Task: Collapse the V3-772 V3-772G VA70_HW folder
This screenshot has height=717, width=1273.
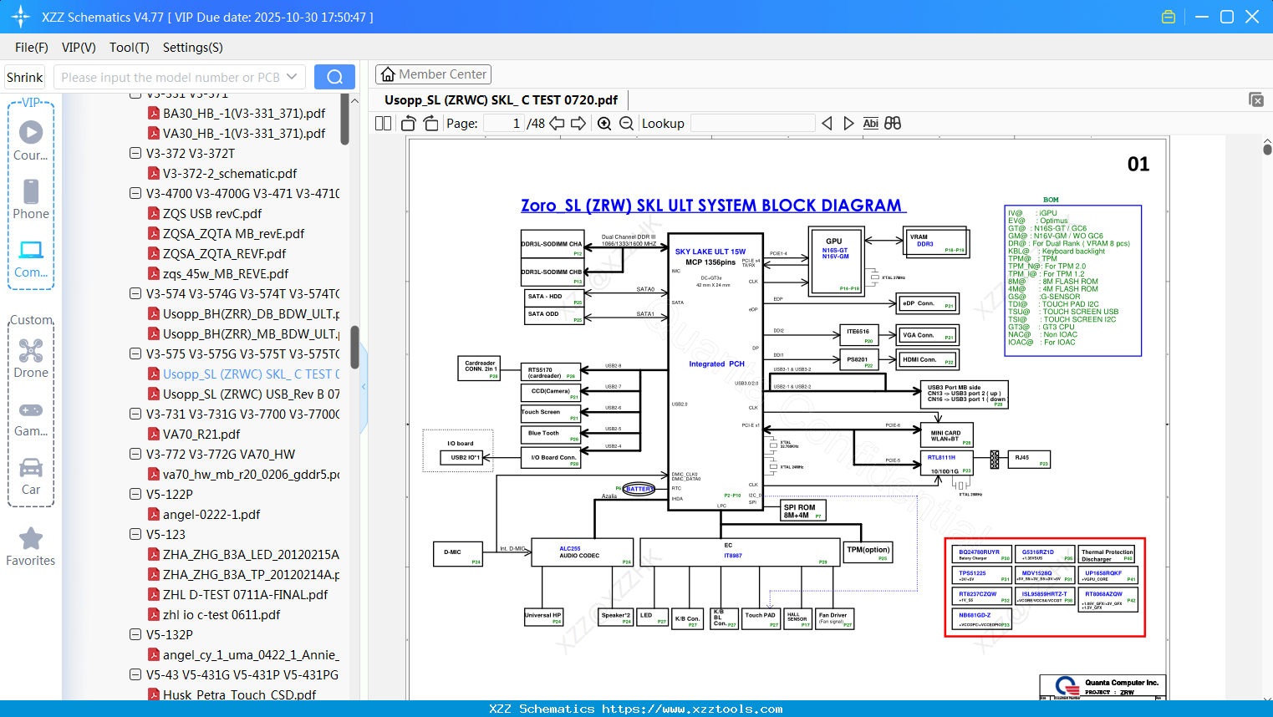Action: tap(135, 455)
